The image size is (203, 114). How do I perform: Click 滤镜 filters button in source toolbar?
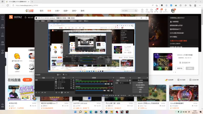65,75
